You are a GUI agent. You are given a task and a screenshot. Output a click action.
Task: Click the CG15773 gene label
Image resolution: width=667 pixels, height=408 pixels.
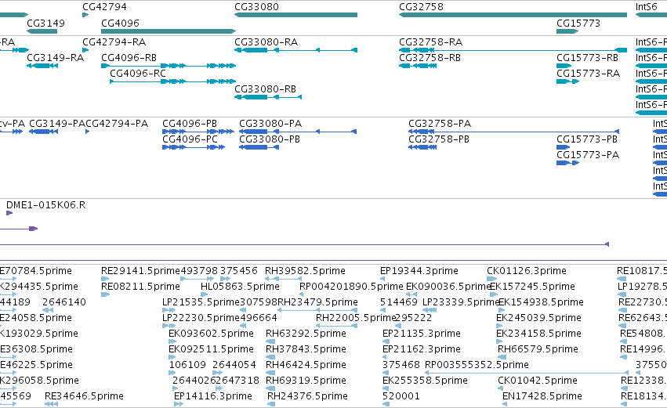tap(578, 23)
